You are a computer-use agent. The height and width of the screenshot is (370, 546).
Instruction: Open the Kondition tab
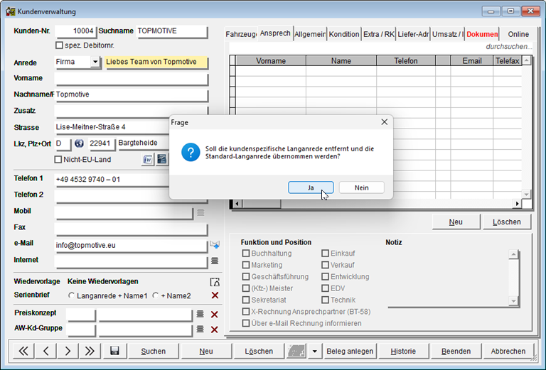point(344,34)
